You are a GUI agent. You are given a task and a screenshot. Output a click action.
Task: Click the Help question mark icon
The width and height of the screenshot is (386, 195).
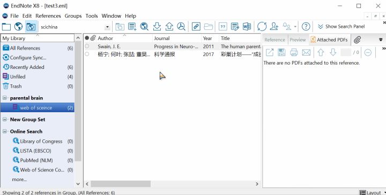coord(306,27)
